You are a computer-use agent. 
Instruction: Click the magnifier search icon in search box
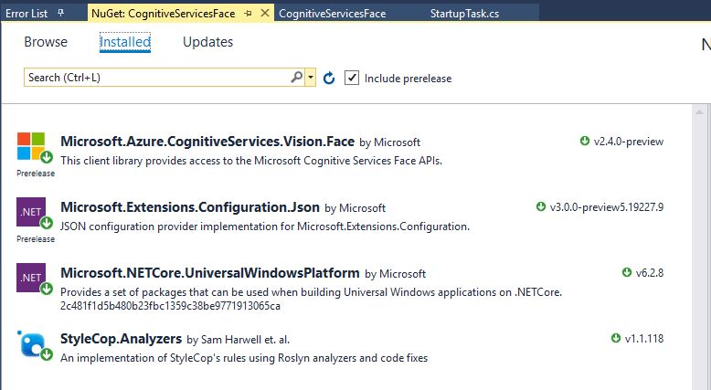[296, 78]
